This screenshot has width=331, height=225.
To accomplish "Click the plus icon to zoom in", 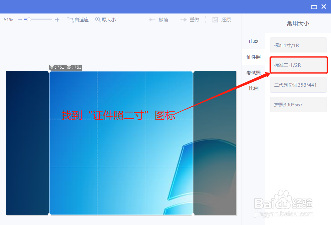I will click(x=57, y=19).
